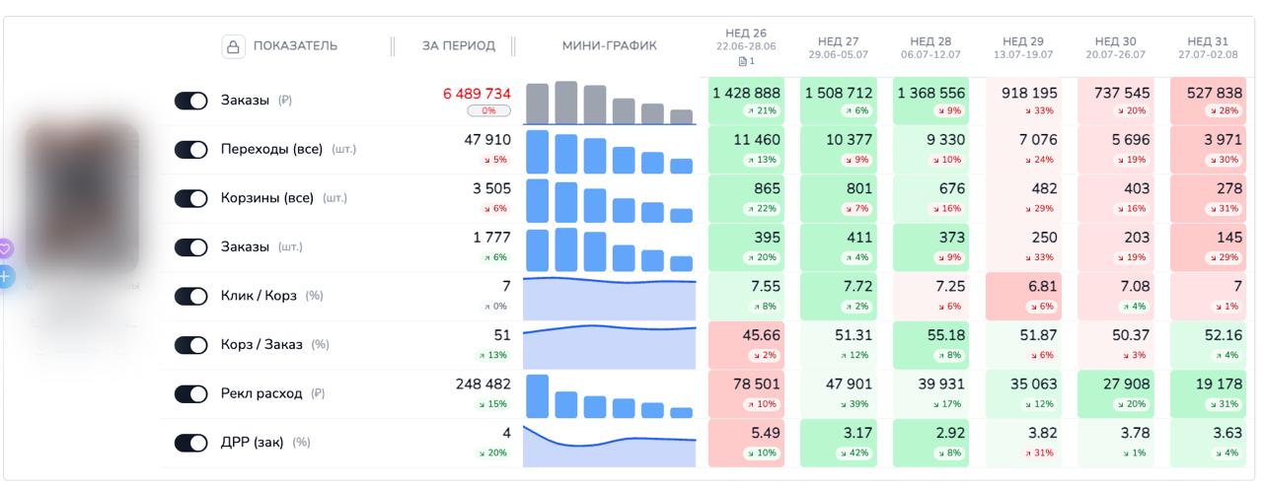This screenshot has height=489, width=1263.
Task: Toggle off the Заказы (₽) metric
Action: [191, 101]
